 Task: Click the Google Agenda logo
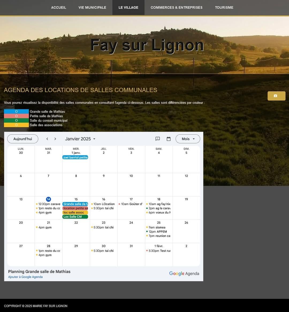coord(184,273)
